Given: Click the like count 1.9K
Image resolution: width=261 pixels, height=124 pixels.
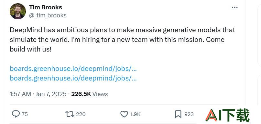Looking at the screenshot, I should [x=135, y=114].
